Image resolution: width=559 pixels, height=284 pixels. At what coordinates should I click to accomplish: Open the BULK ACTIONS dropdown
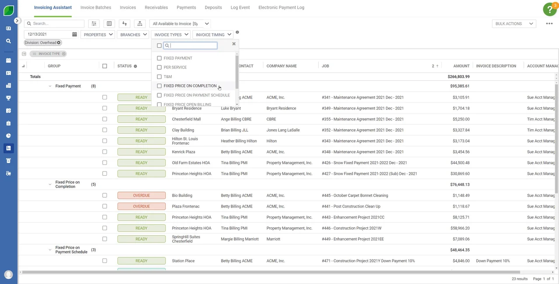[x=514, y=23]
